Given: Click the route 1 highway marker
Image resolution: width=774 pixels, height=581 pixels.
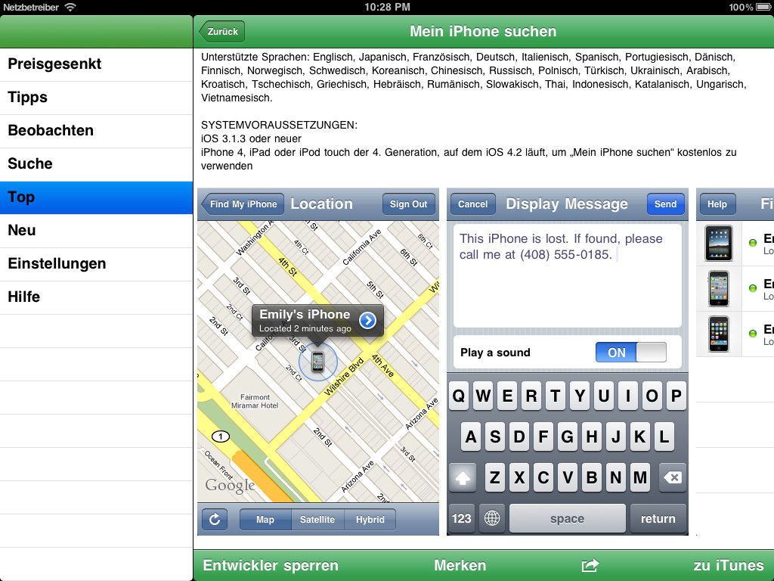Looking at the screenshot, I should pos(221,437).
